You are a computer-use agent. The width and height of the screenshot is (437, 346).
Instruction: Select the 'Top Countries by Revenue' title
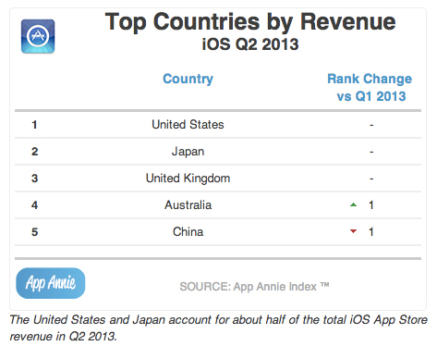[250, 22]
